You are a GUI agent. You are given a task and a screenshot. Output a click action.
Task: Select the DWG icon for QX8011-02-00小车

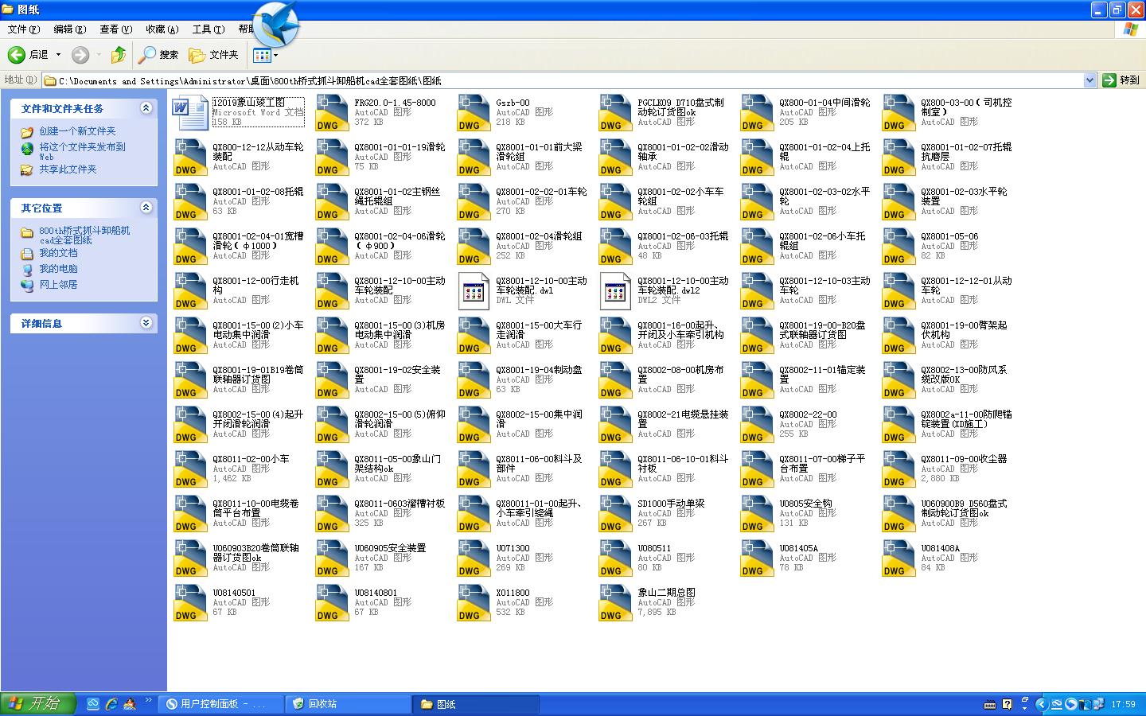191,469
